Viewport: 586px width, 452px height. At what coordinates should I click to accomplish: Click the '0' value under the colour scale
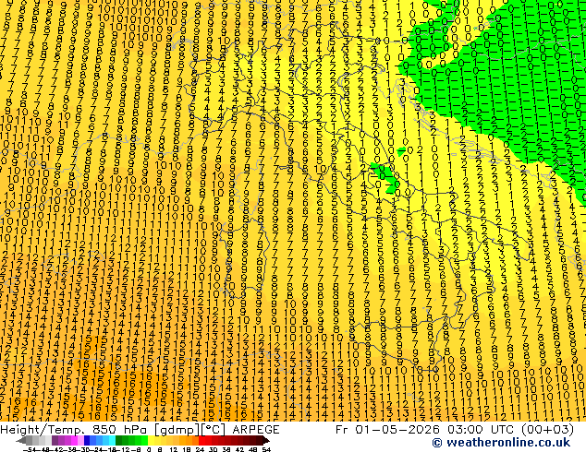tap(149, 450)
